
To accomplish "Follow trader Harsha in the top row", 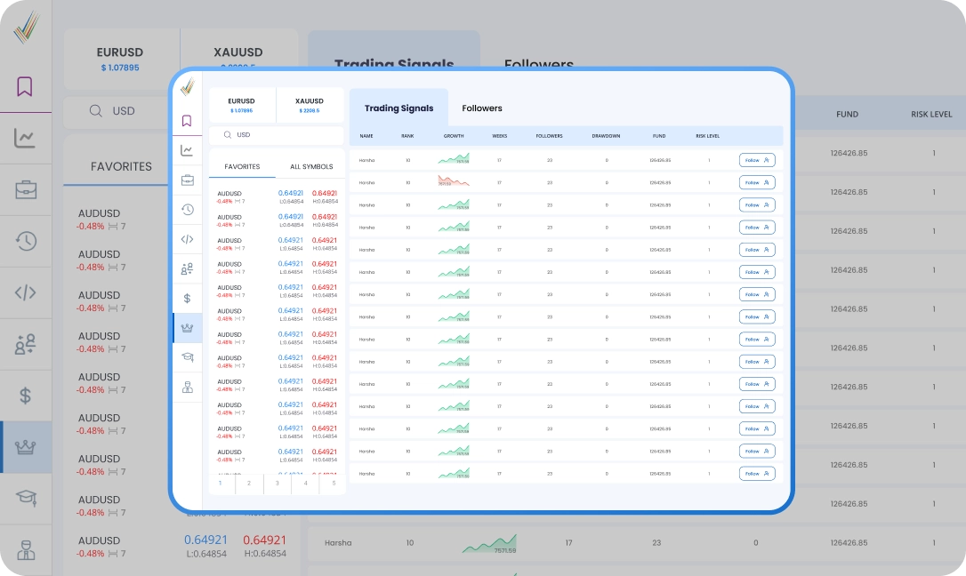I will [x=757, y=159].
